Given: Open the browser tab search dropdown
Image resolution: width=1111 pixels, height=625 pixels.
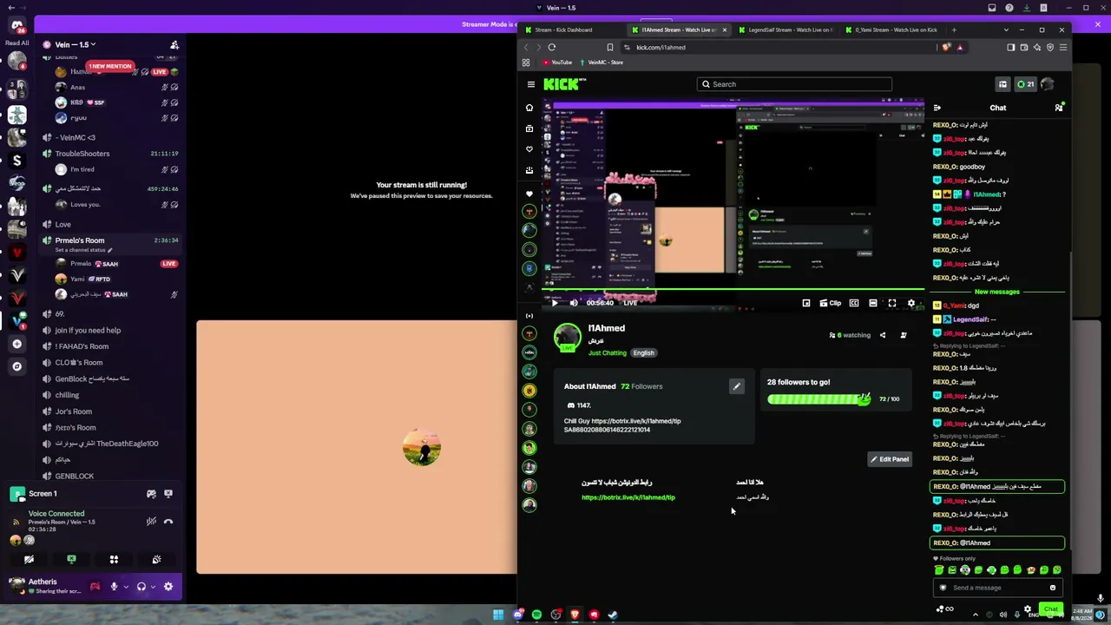Looking at the screenshot, I should (1008, 30).
